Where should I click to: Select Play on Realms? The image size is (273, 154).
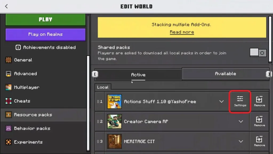45,34
